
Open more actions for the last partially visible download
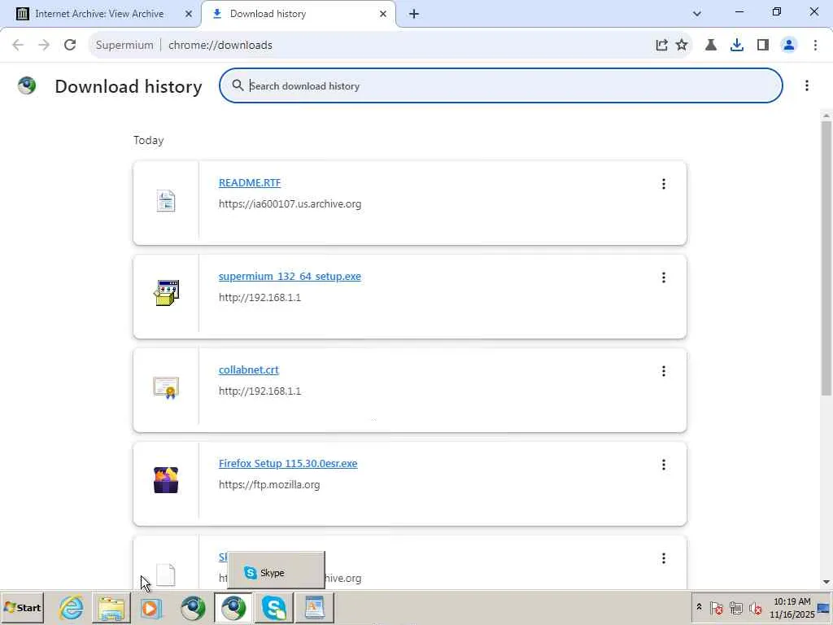(x=664, y=558)
